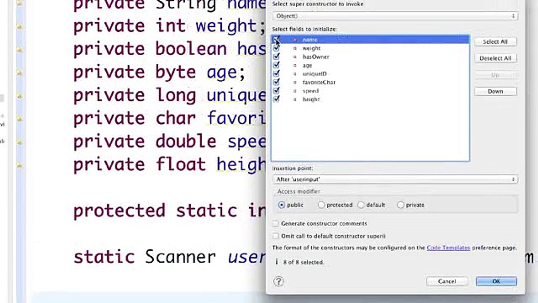Screen dimensions: 538x303
Task: Click the help question mark icon
Action: (279, 281)
